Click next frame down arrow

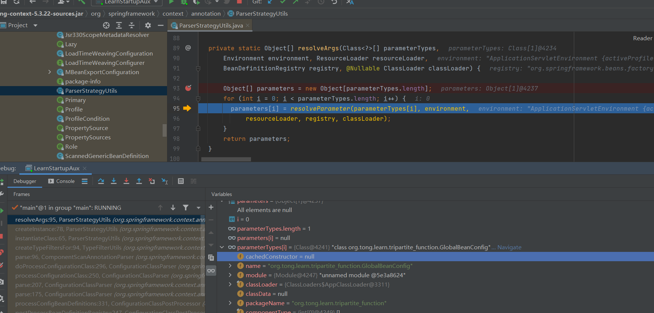173,208
